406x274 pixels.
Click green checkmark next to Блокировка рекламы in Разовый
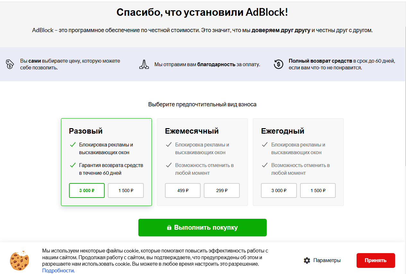(73, 145)
